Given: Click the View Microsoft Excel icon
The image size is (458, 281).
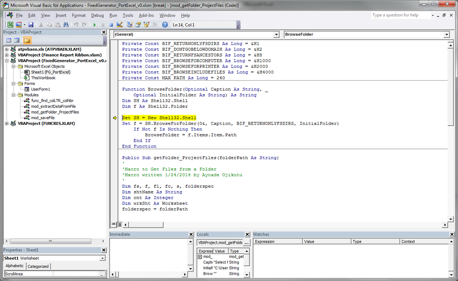Looking at the screenshot, I should pyautogui.click(x=10, y=25).
